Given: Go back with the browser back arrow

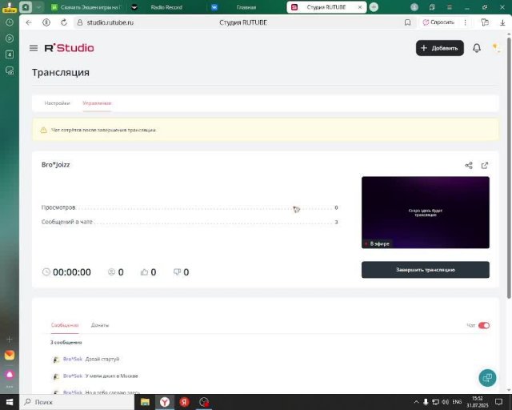Looking at the screenshot, I should pyautogui.click(x=29, y=22).
